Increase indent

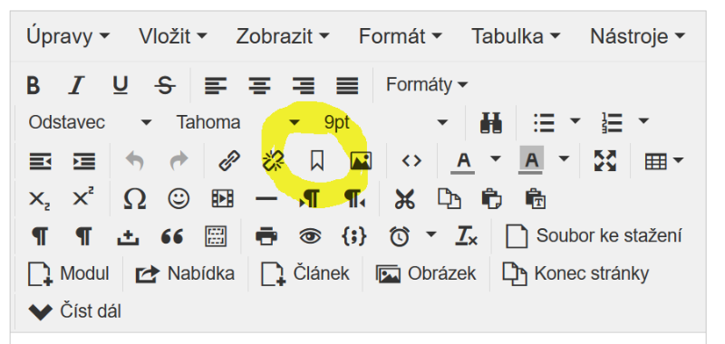coord(84,162)
